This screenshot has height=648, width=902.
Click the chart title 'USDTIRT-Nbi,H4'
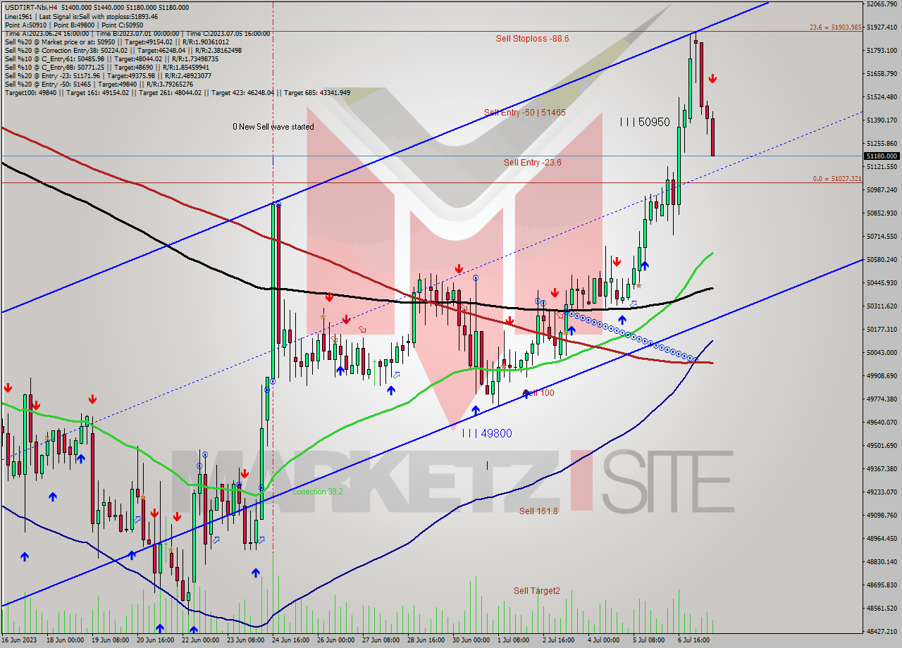(32, 7)
